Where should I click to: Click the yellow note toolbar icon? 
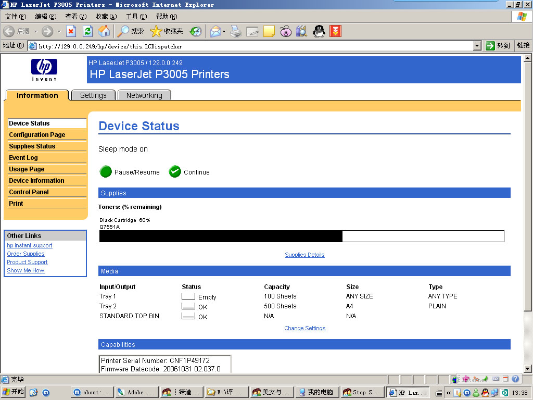point(269,31)
